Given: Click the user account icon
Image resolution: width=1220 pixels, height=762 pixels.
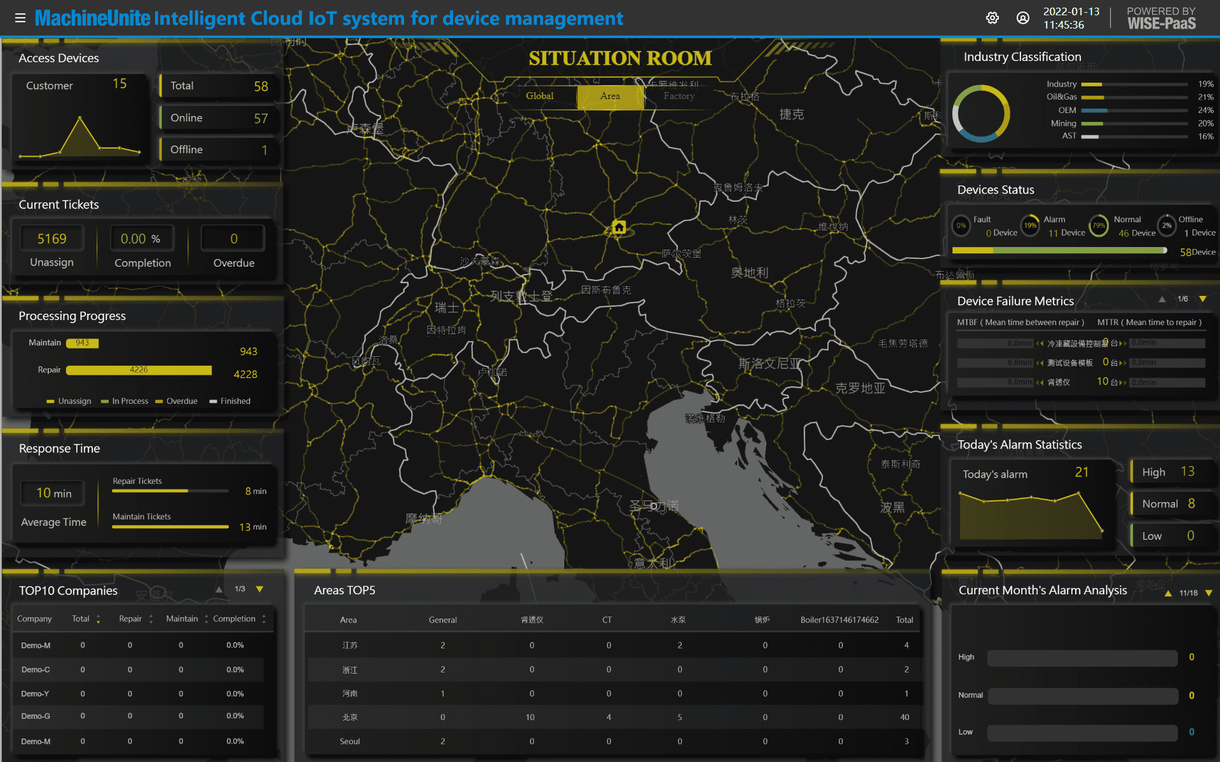Looking at the screenshot, I should [x=1023, y=18].
